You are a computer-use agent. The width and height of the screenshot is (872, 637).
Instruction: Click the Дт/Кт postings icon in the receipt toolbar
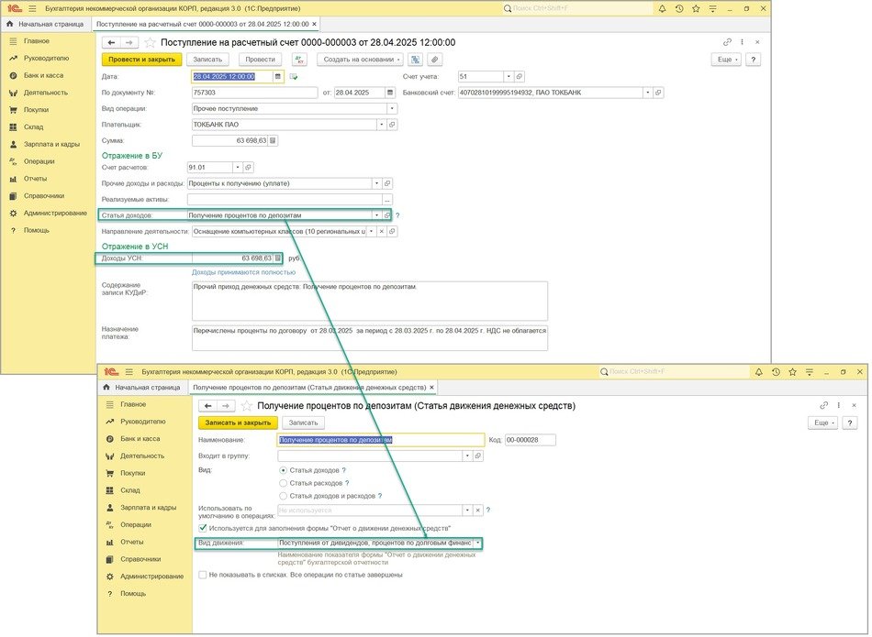tap(299, 60)
